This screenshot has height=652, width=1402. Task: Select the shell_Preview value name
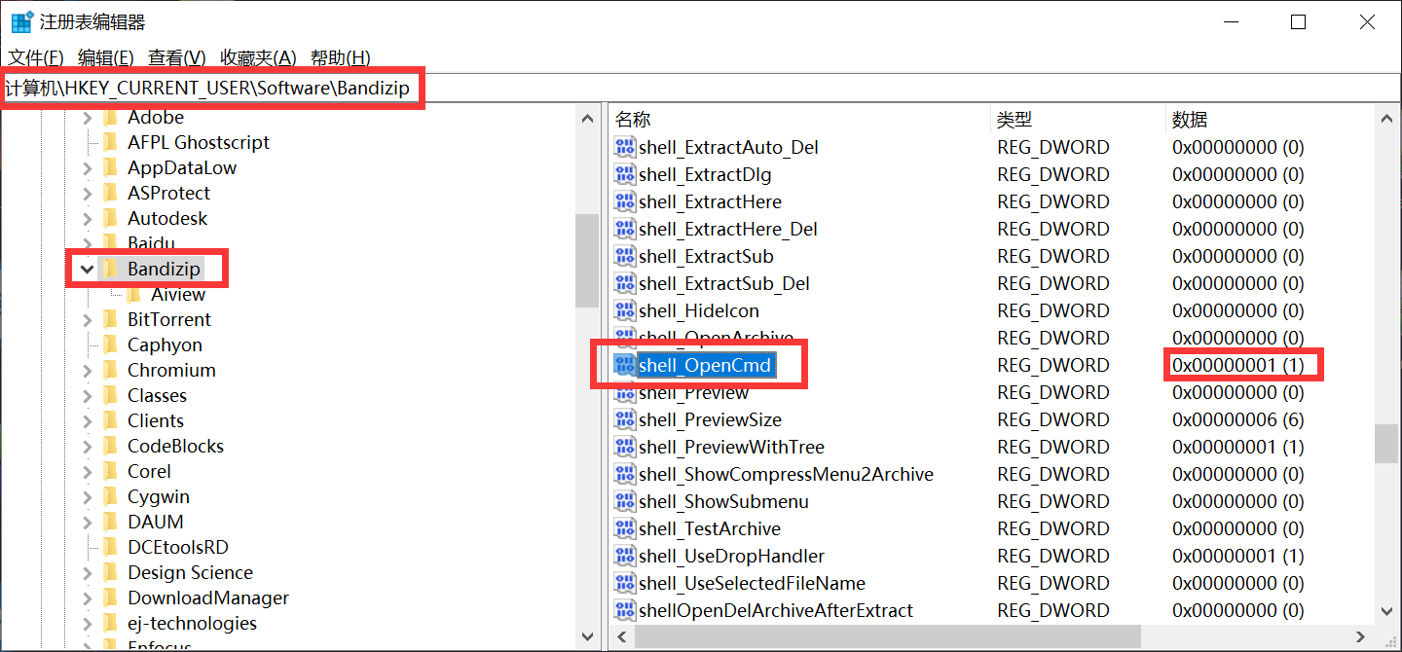pos(693,393)
